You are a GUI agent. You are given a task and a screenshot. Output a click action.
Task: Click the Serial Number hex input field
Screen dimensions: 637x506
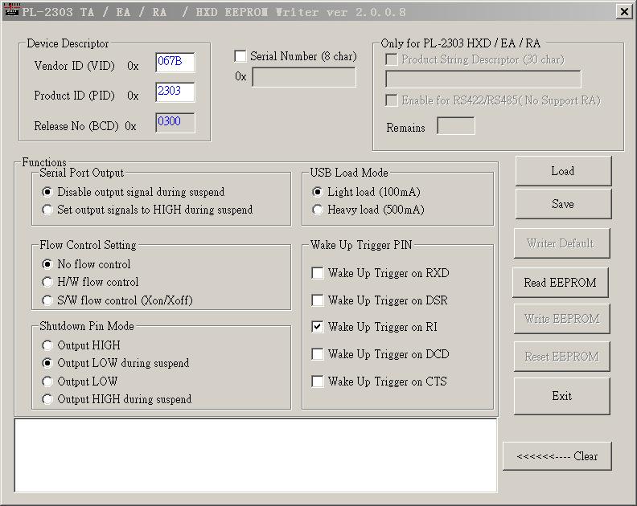click(304, 77)
